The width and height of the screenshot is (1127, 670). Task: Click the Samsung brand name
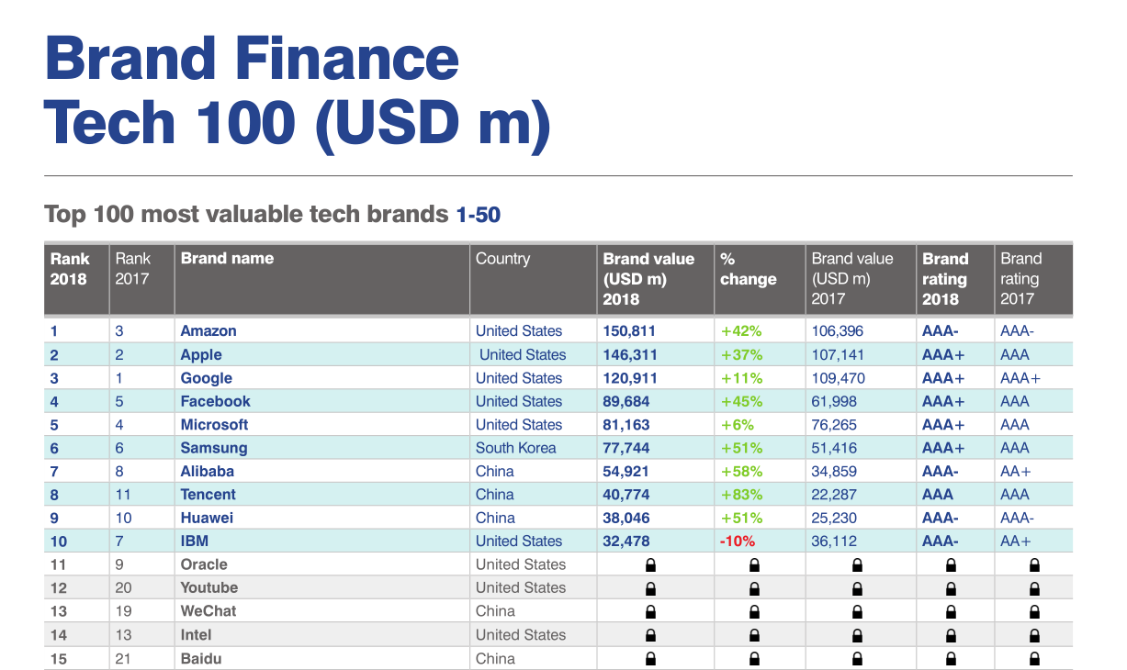[214, 448]
